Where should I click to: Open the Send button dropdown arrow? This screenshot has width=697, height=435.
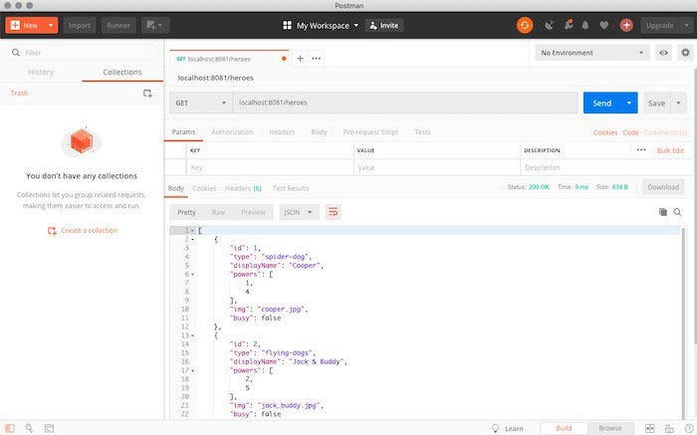(629, 103)
